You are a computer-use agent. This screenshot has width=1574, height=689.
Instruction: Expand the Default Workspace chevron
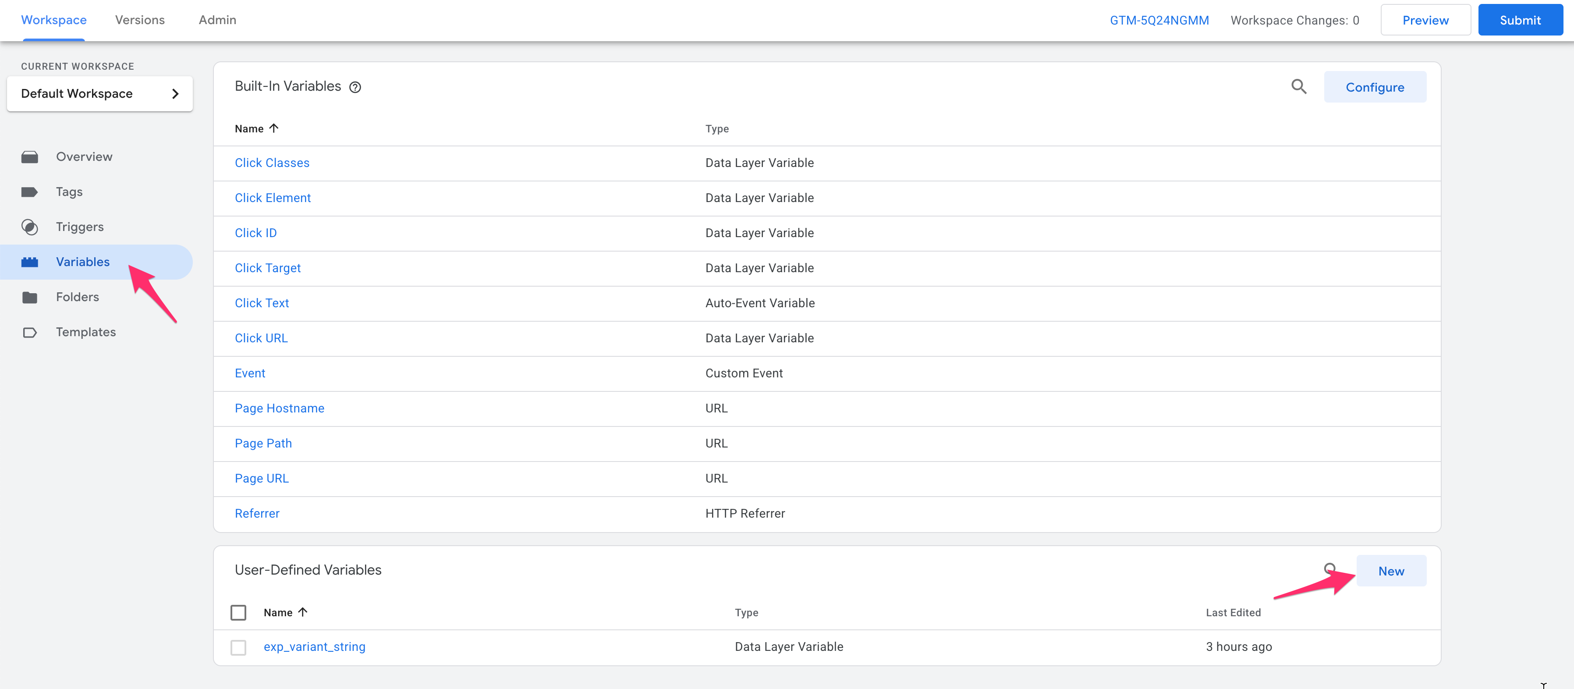coord(175,93)
